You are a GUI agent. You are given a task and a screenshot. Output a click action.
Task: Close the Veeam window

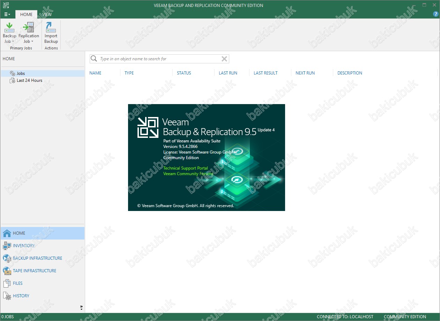[x=434, y=5]
